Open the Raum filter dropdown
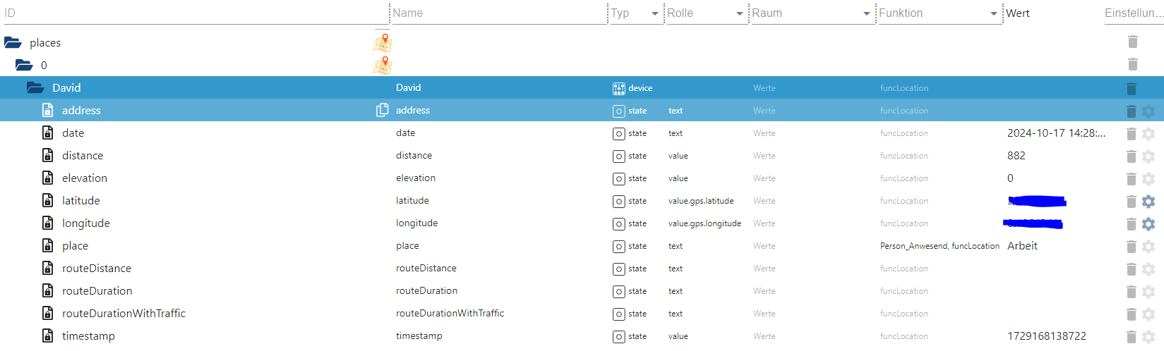Image resolution: width=1164 pixels, height=351 pixels. click(866, 13)
